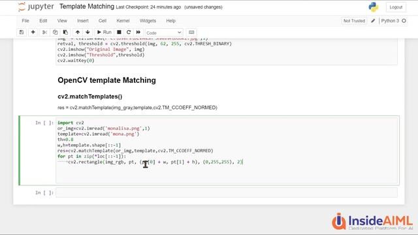
Task: Open the Help menu
Action: (171, 21)
